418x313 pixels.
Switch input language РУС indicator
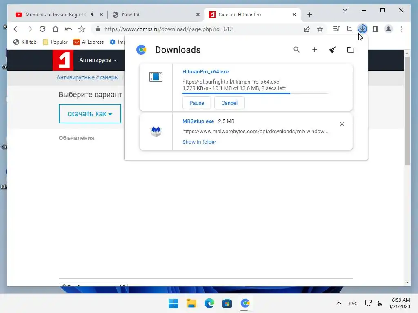tap(353, 303)
